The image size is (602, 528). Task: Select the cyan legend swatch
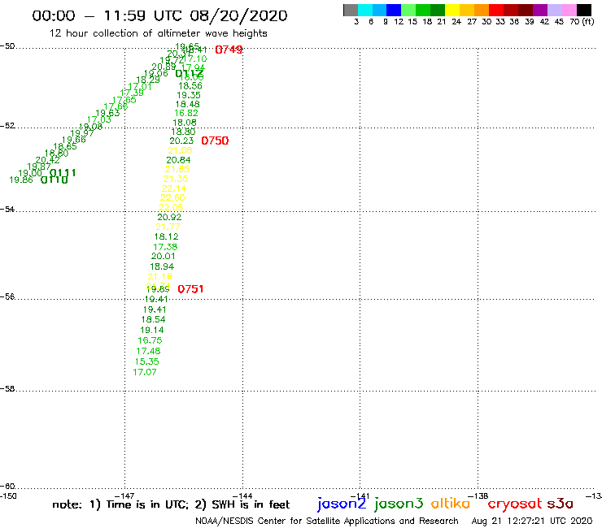[x=364, y=10]
